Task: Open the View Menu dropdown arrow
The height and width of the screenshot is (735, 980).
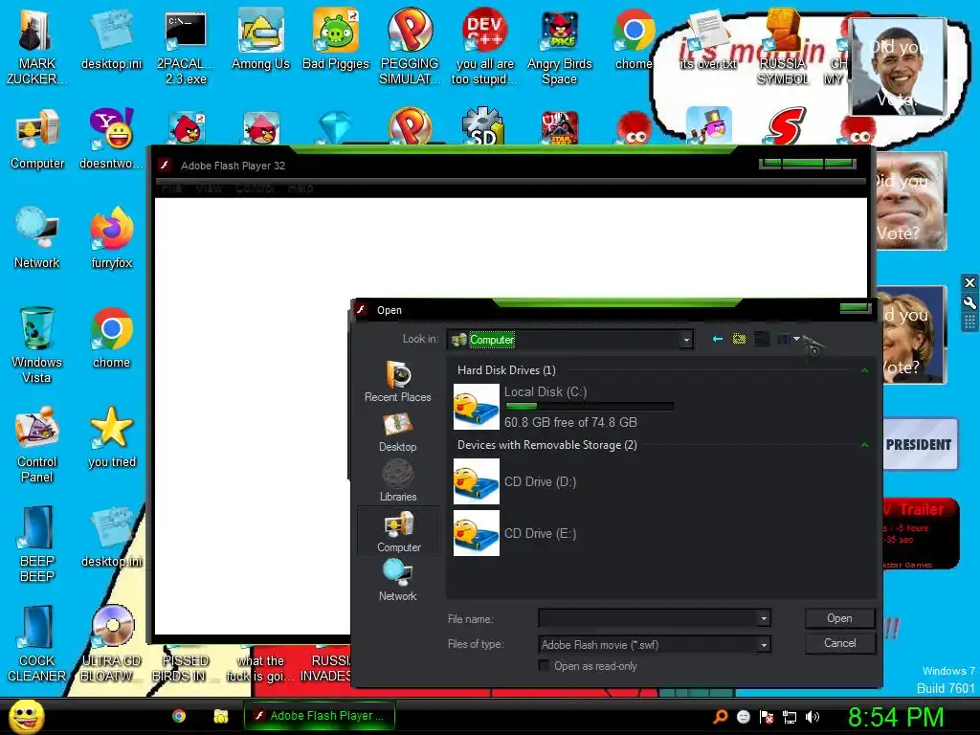Action: (x=796, y=339)
